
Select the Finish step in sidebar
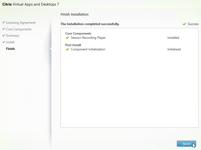click(x=10, y=49)
